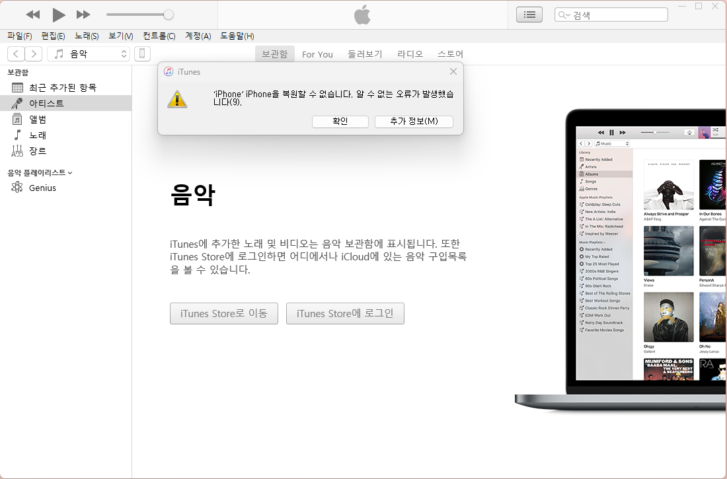Click the back navigation arrow
This screenshot has height=479, width=727.
[x=16, y=54]
